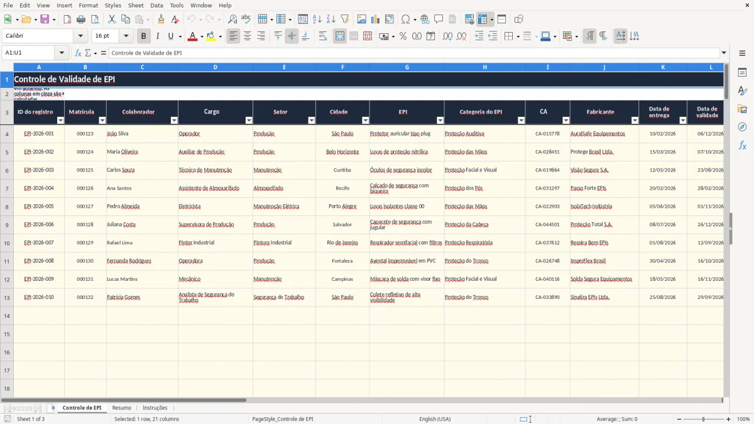Click the Sort dialog icon
The width and height of the screenshot is (754, 424).
tap(303, 19)
